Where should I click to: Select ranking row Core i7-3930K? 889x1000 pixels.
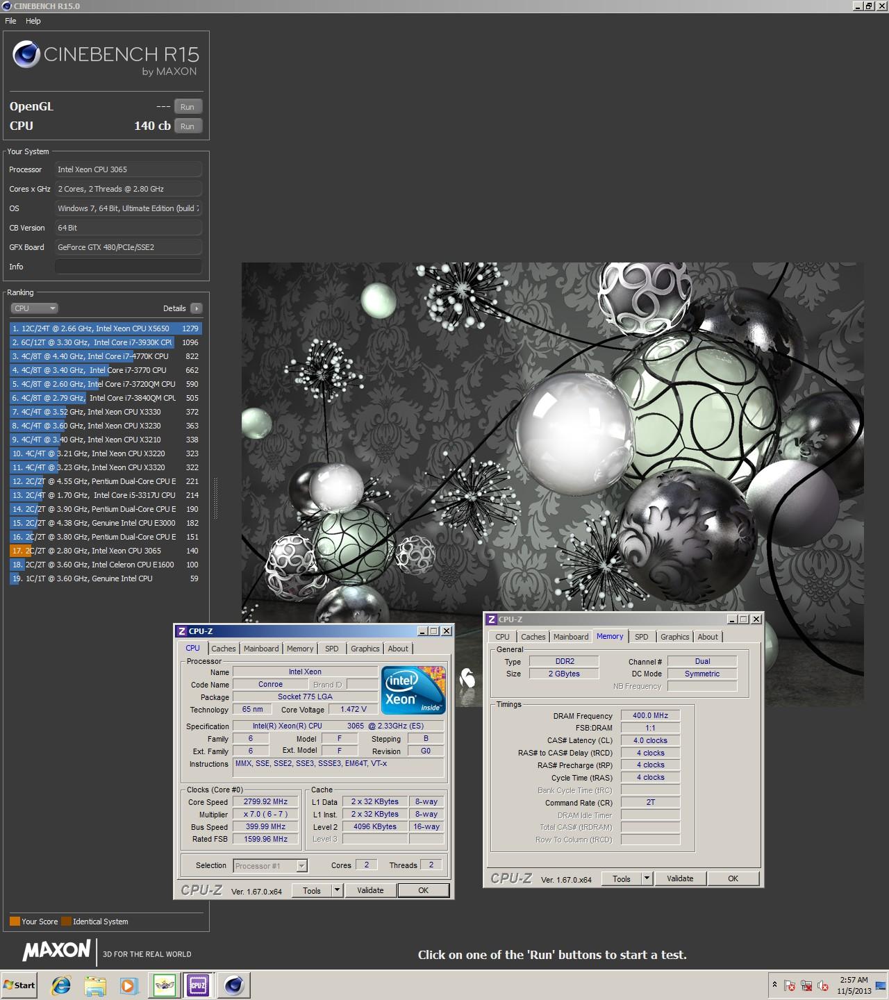point(106,342)
